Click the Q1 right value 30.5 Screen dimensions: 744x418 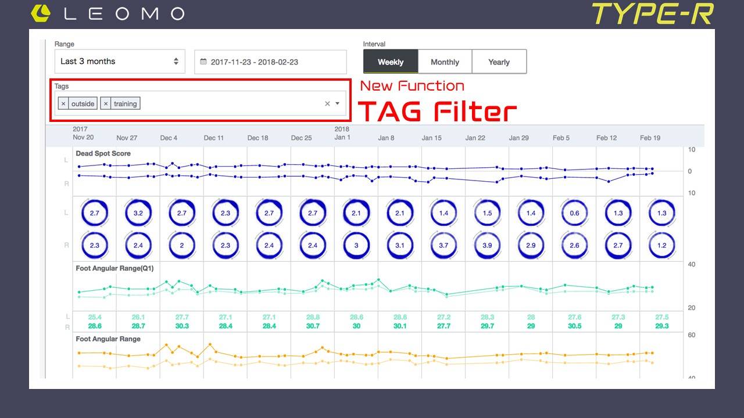[574, 326]
